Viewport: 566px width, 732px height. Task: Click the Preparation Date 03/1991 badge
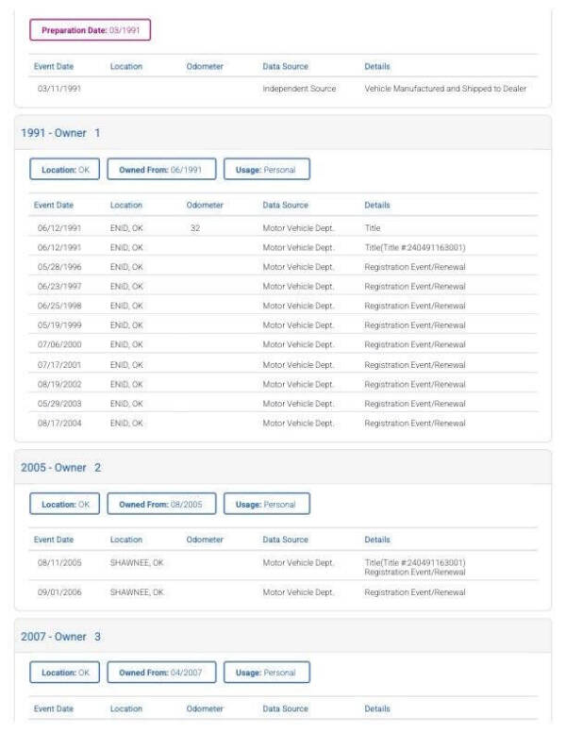91,30
